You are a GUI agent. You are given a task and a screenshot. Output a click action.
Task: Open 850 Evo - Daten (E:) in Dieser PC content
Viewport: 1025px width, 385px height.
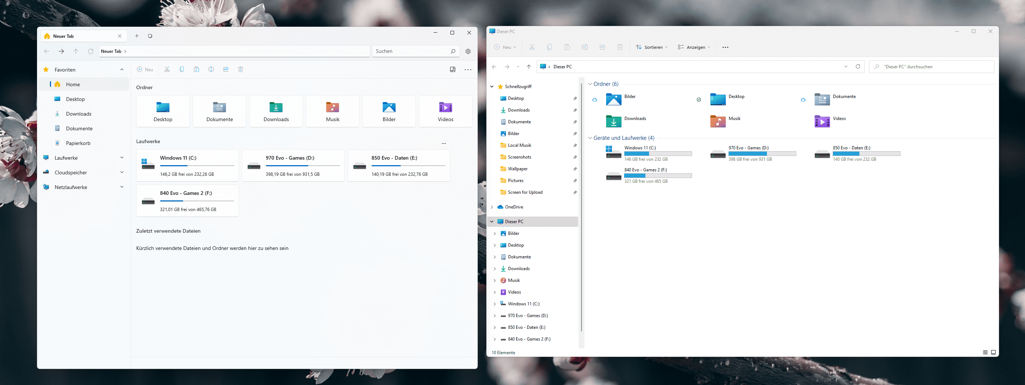coord(857,153)
